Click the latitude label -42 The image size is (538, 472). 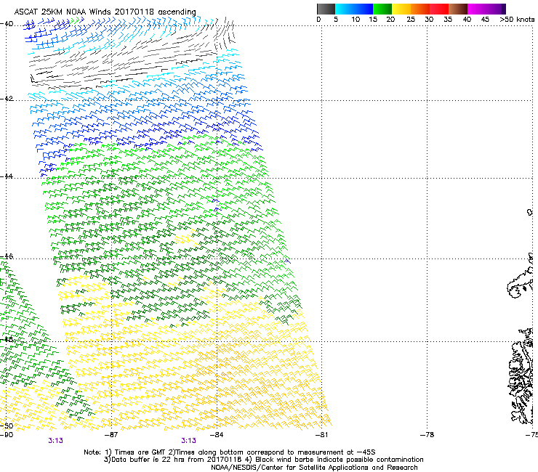click(7, 99)
